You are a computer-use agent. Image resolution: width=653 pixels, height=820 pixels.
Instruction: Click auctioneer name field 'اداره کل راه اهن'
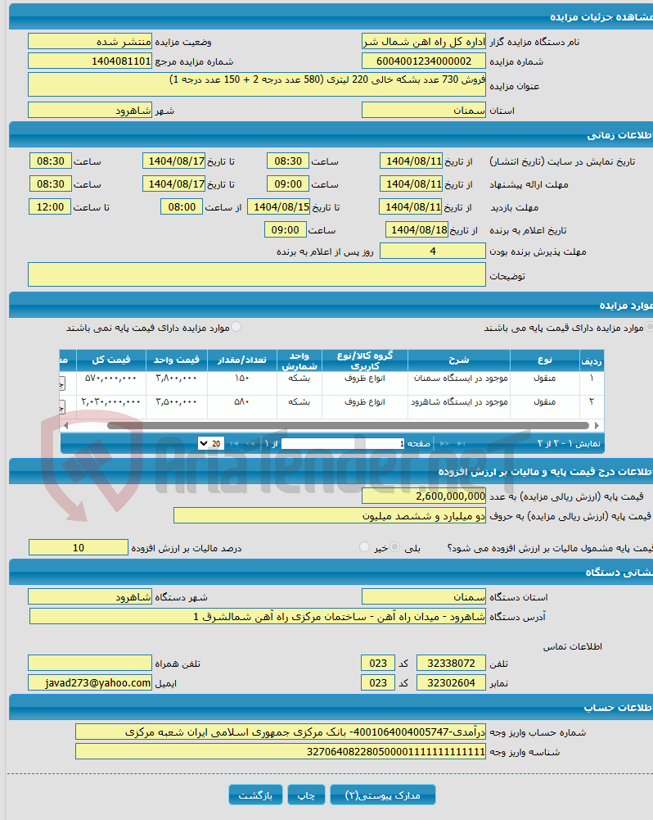[424, 41]
